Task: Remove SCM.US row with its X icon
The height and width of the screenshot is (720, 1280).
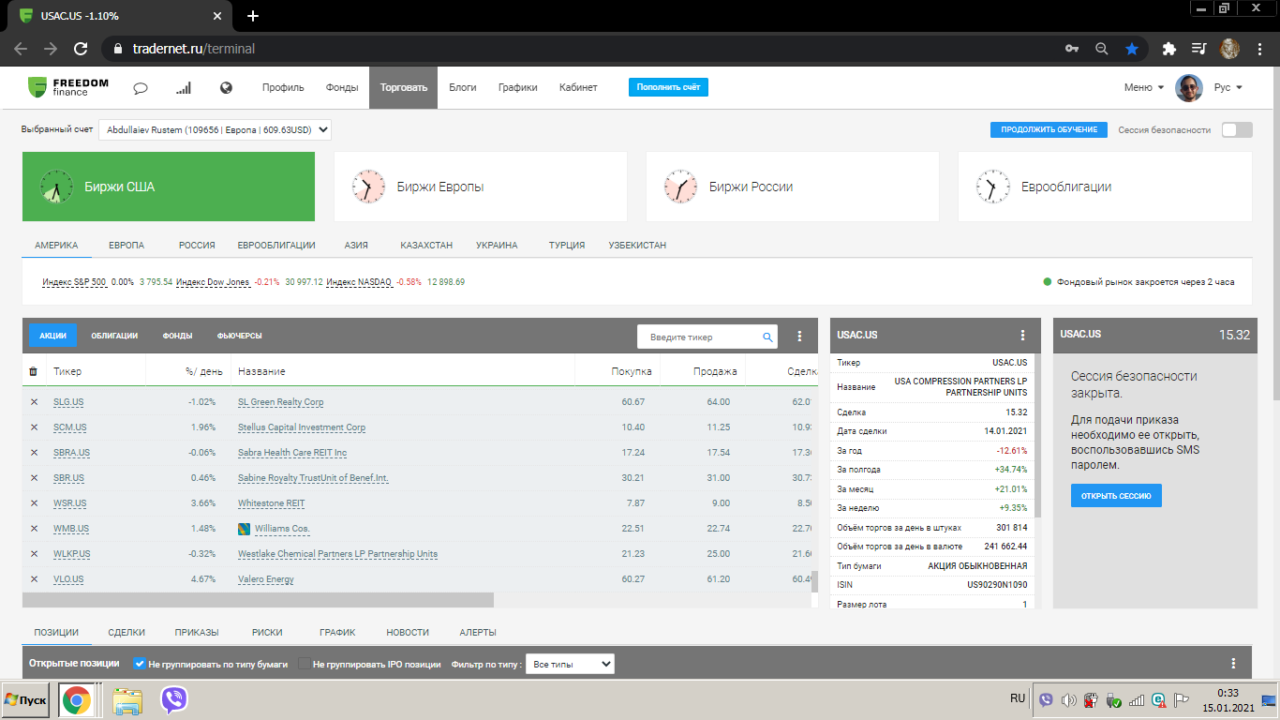Action: [x=35, y=427]
